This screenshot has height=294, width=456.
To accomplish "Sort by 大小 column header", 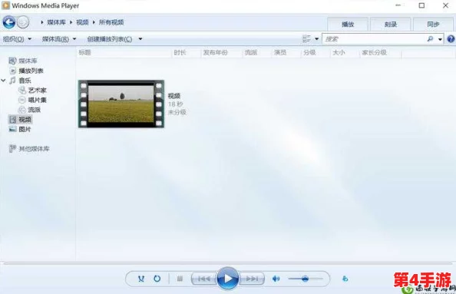I will tap(339, 53).
